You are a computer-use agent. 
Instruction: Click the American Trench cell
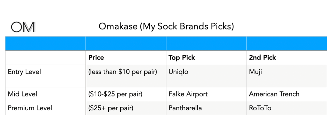point(274,94)
